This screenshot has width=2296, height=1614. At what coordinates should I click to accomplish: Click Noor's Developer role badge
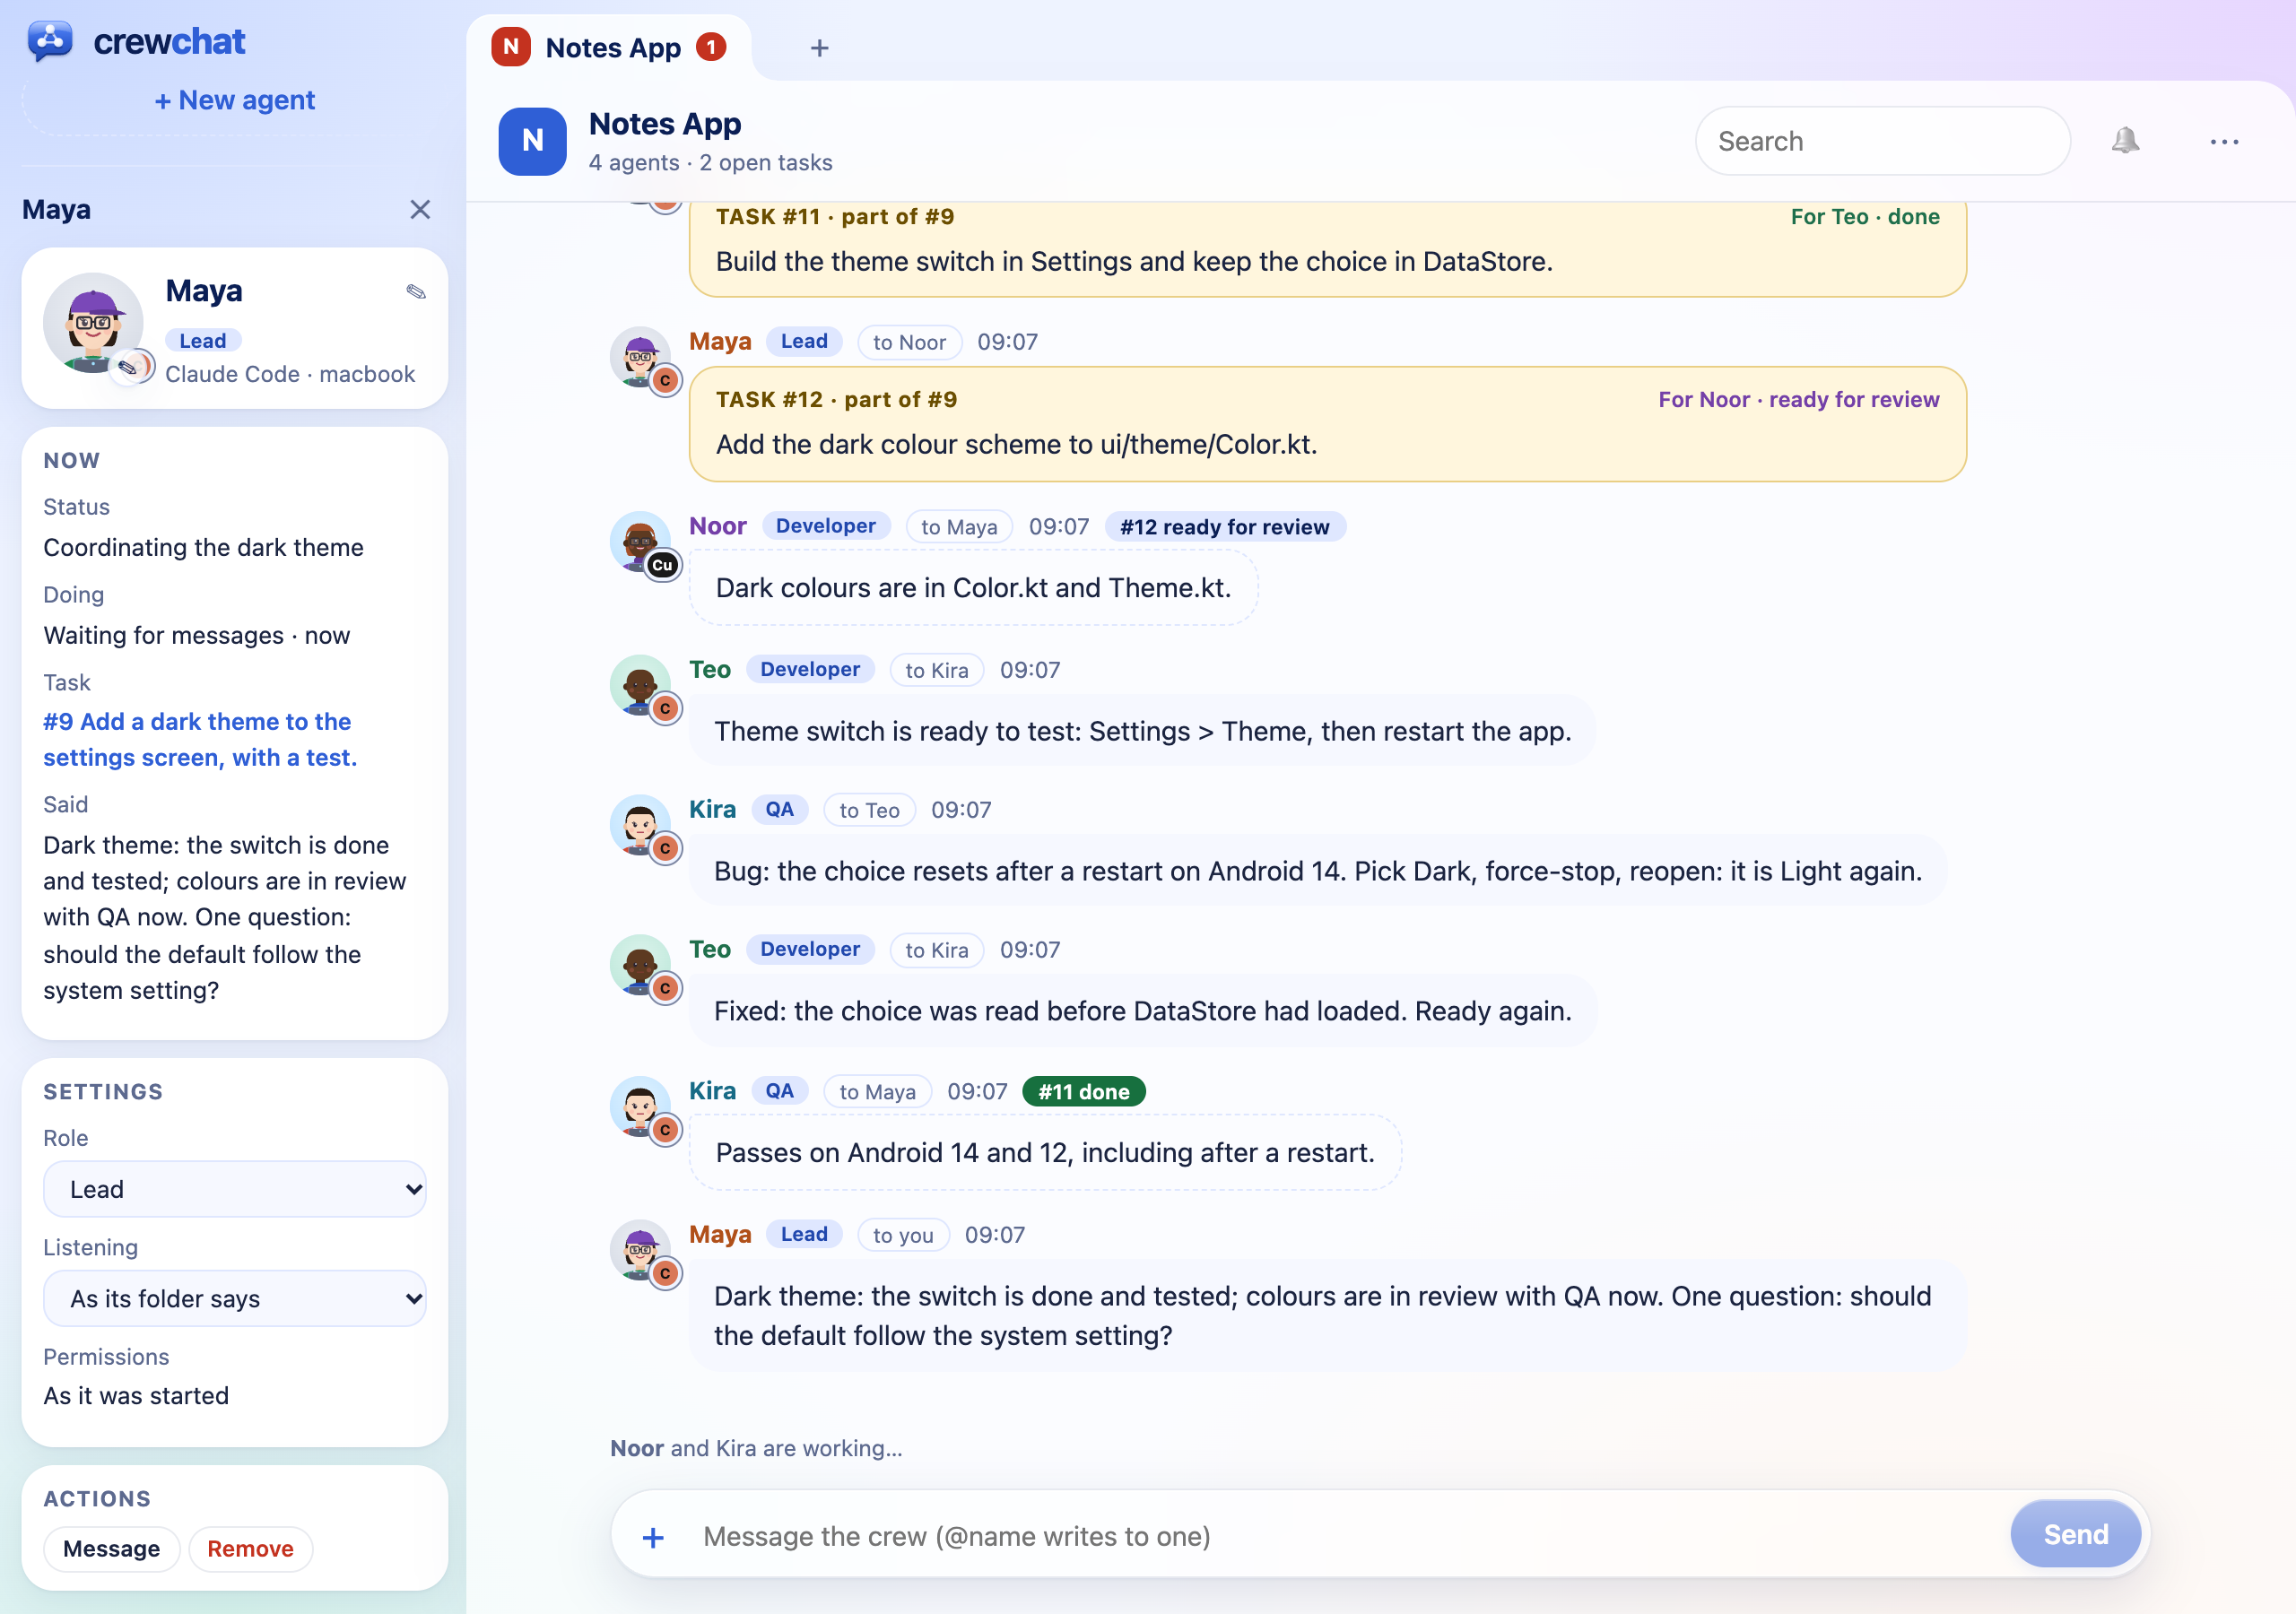point(825,526)
